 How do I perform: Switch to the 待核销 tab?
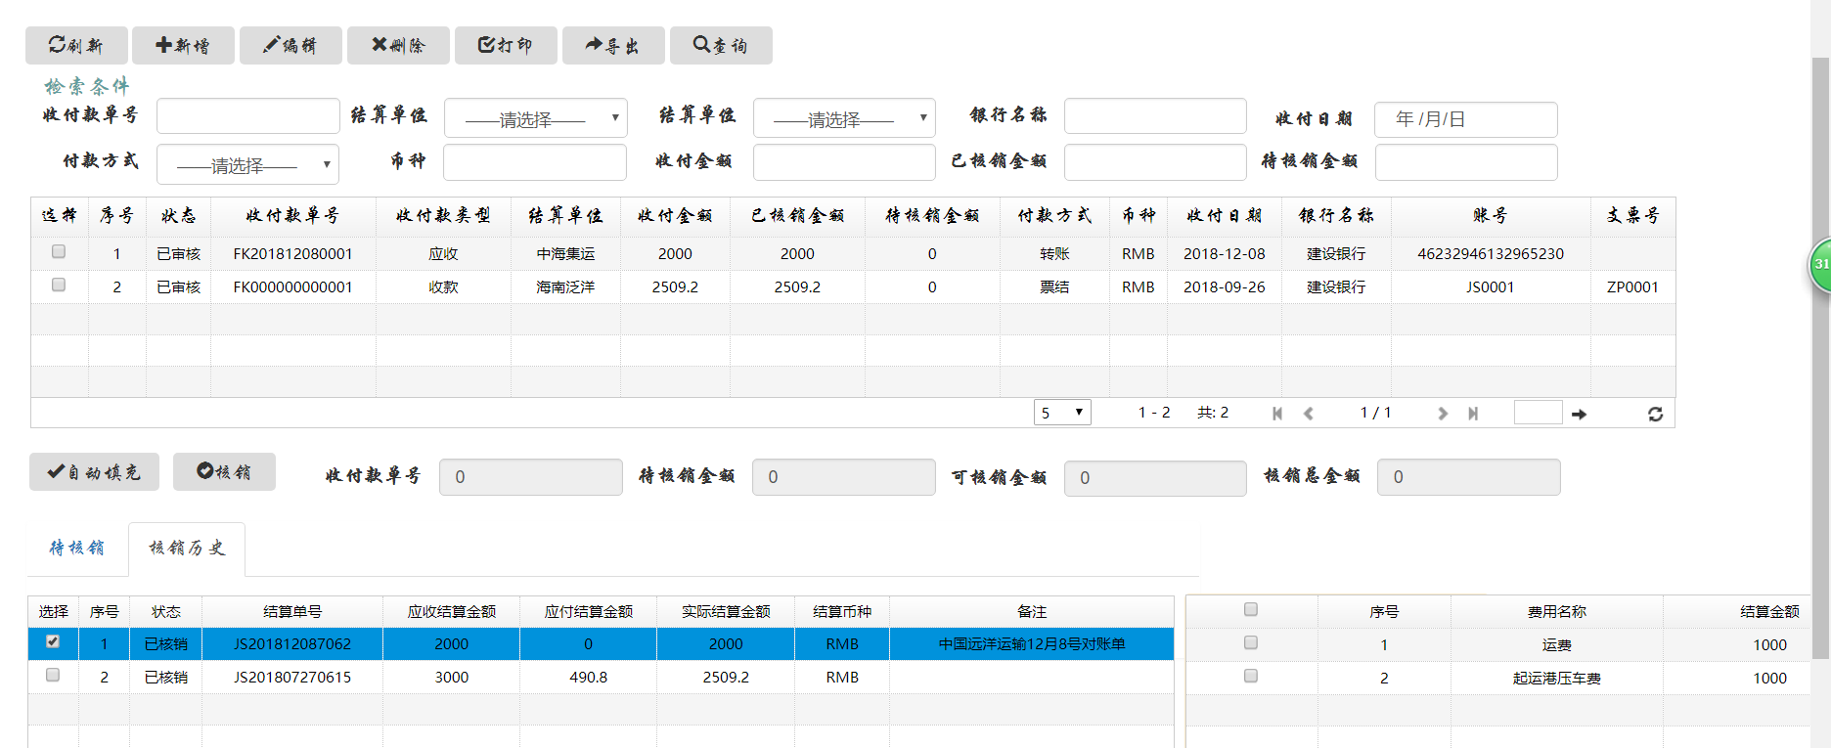(77, 549)
